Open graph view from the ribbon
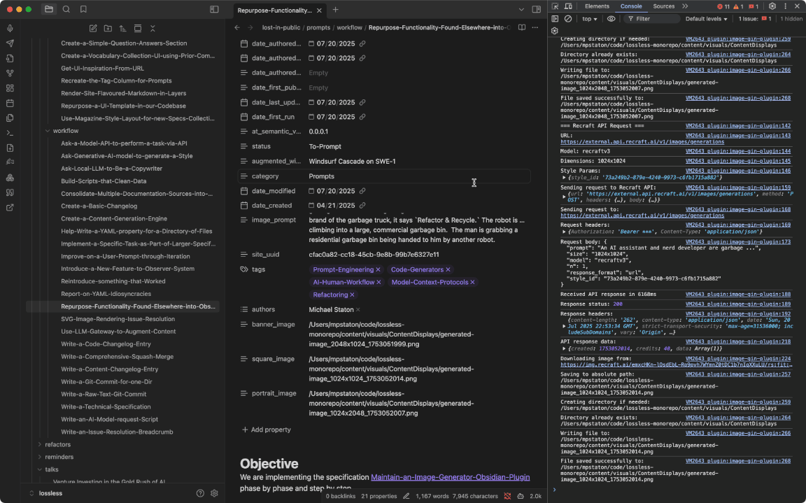 10,73
